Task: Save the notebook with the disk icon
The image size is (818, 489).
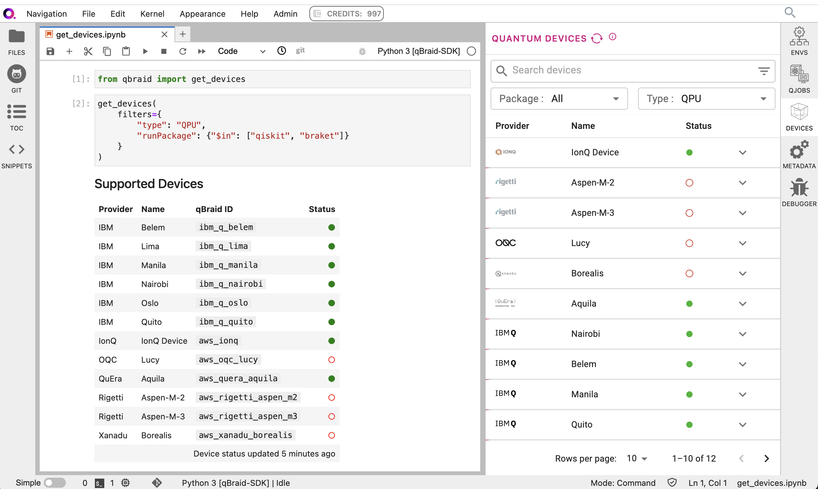Action: click(50, 51)
